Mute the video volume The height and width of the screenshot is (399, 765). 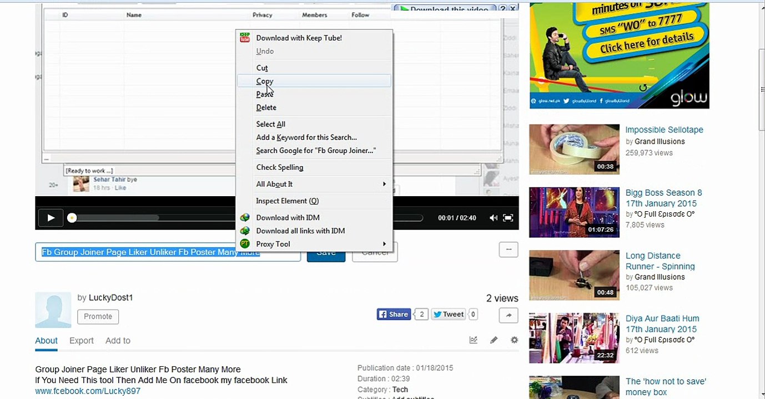pyautogui.click(x=493, y=218)
